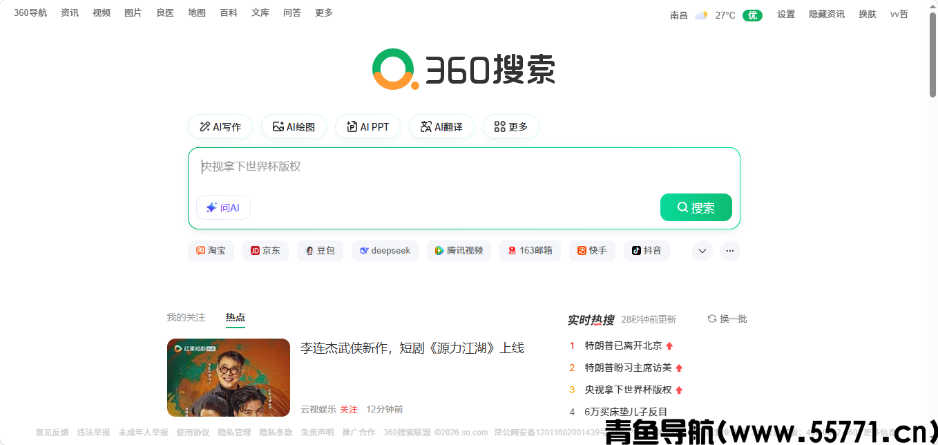Toggle 隐藏资讯 in top bar
This screenshot has height=445, width=938.
point(827,15)
